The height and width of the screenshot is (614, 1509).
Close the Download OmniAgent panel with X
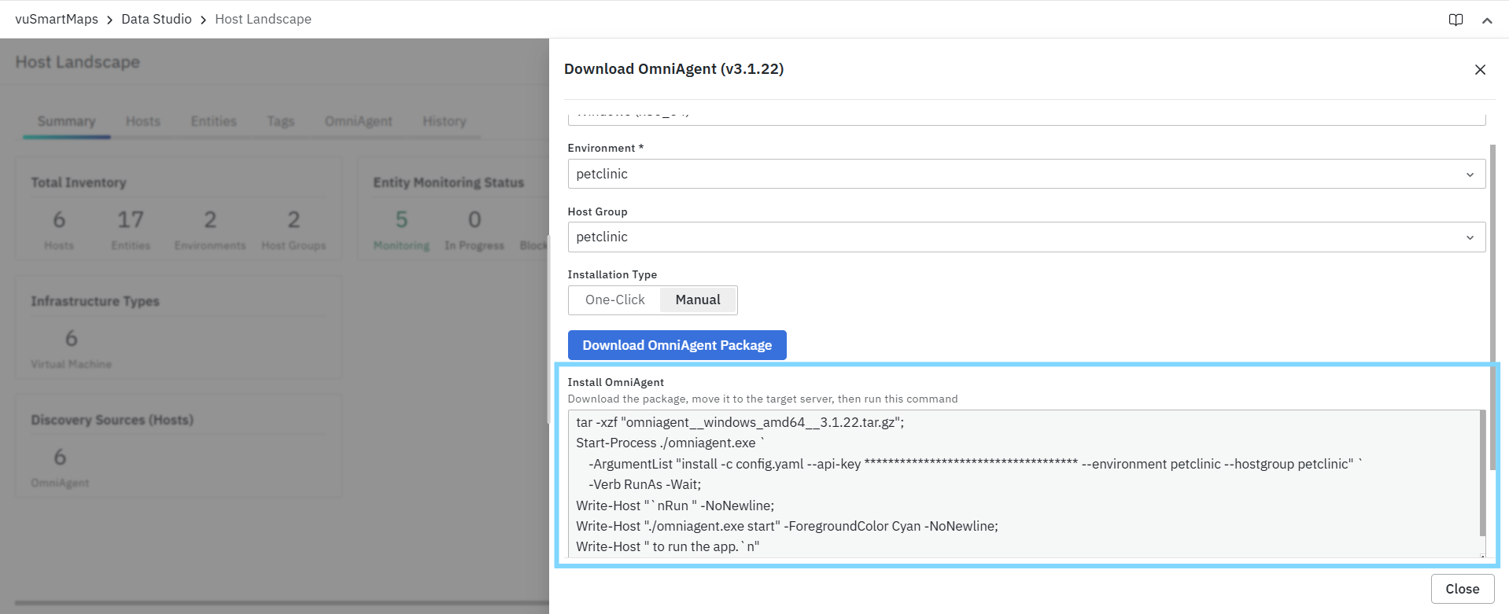pos(1480,70)
